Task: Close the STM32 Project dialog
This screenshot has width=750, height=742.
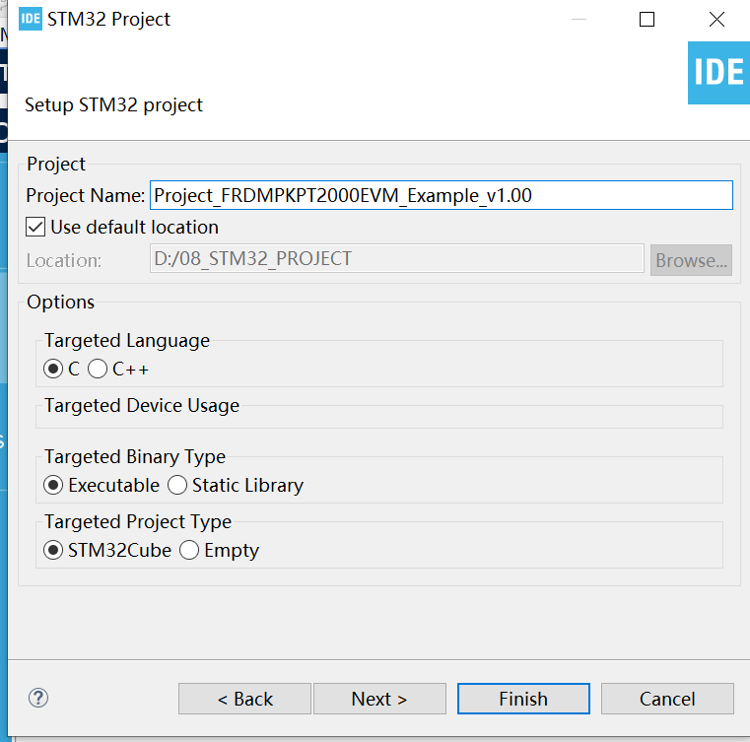Action: tap(716, 19)
